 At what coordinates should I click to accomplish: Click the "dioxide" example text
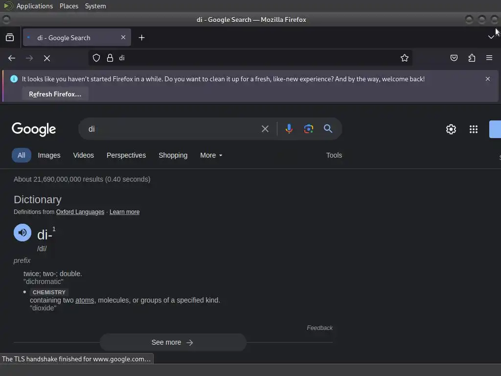pos(43,308)
